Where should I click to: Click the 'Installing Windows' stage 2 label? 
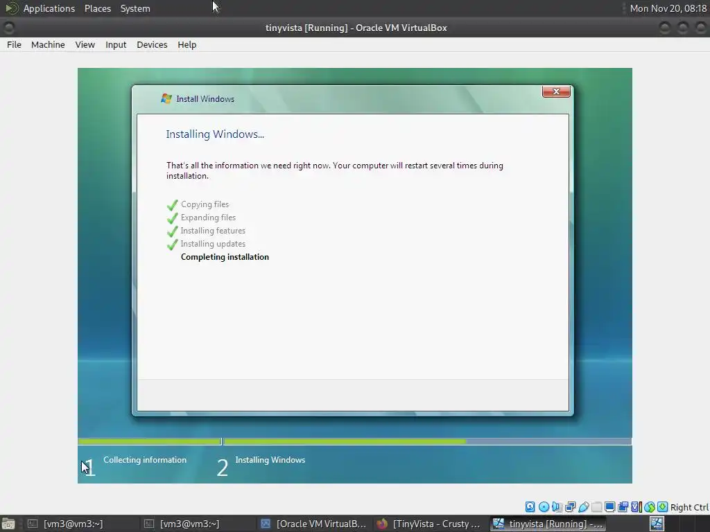click(x=270, y=460)
